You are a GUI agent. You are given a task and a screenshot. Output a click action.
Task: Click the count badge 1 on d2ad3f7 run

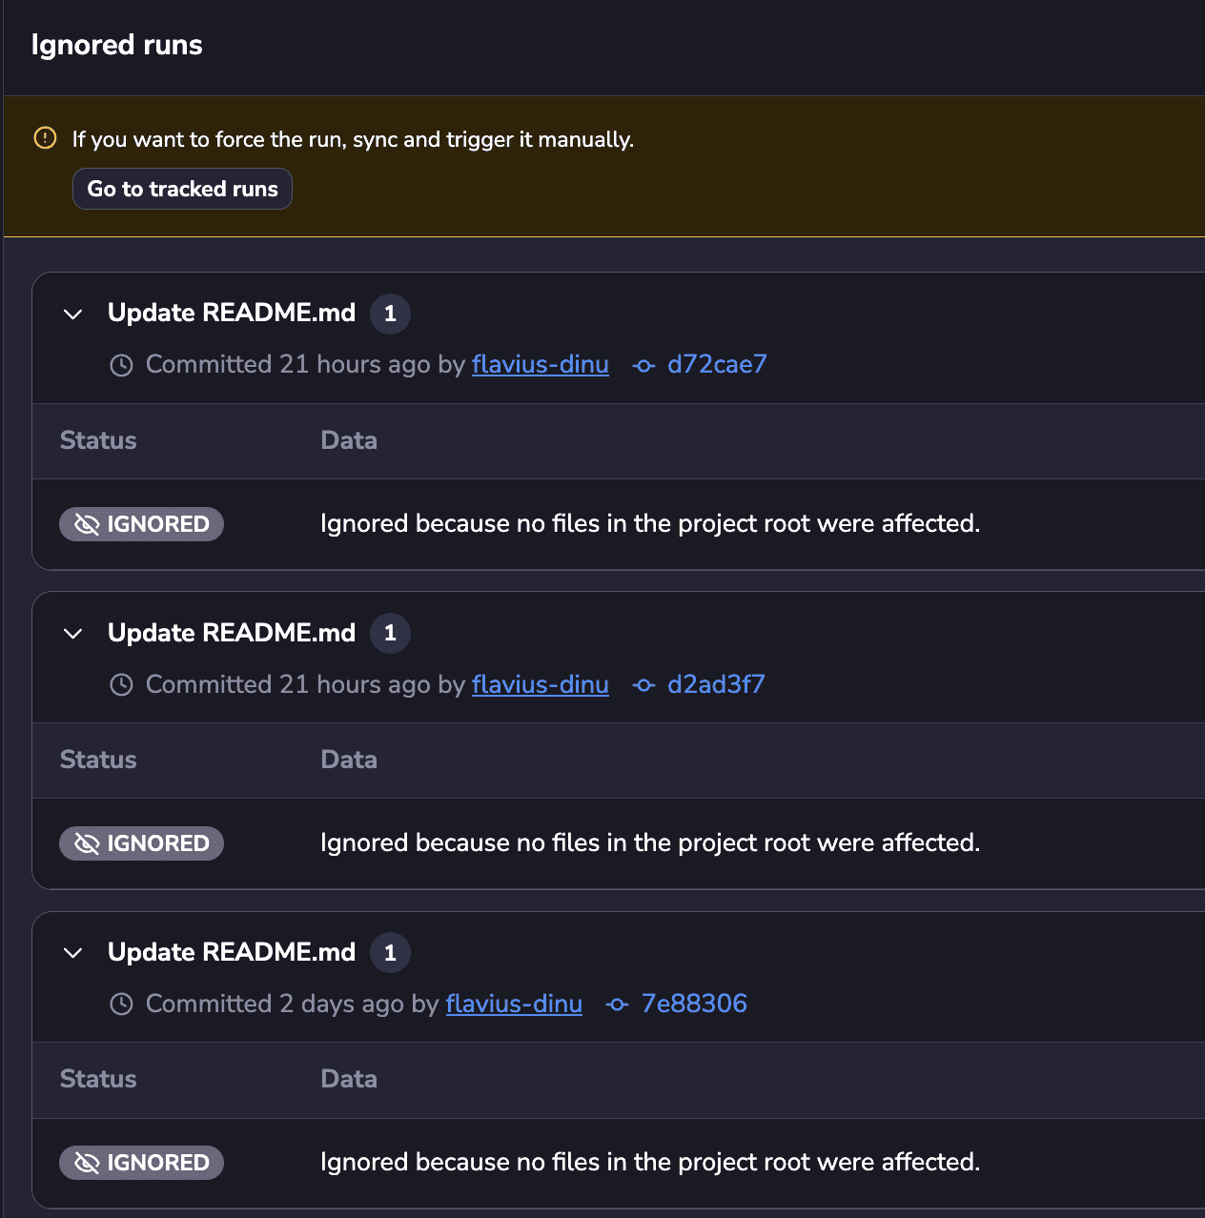pyautogui.click(x=390, y=633)
